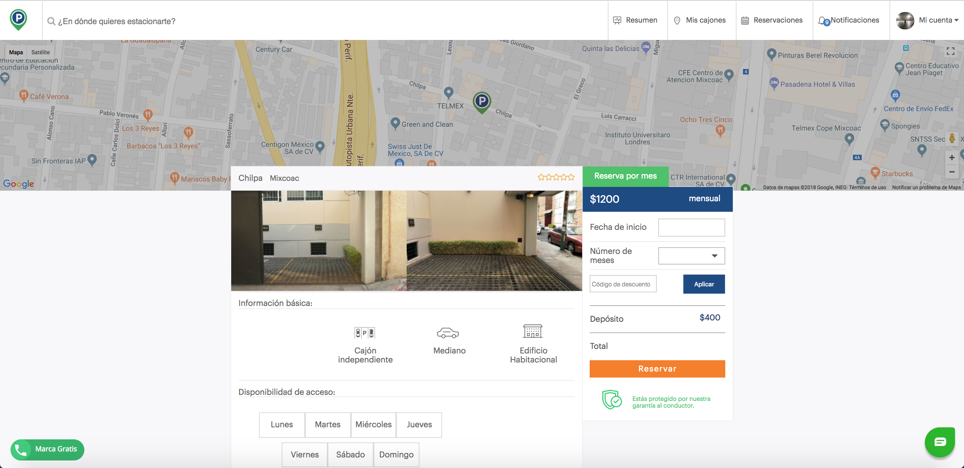The height and width of the screenshot is (468, 964).
Task: Toggle Satélite map view
Action: tap(41, 52)
